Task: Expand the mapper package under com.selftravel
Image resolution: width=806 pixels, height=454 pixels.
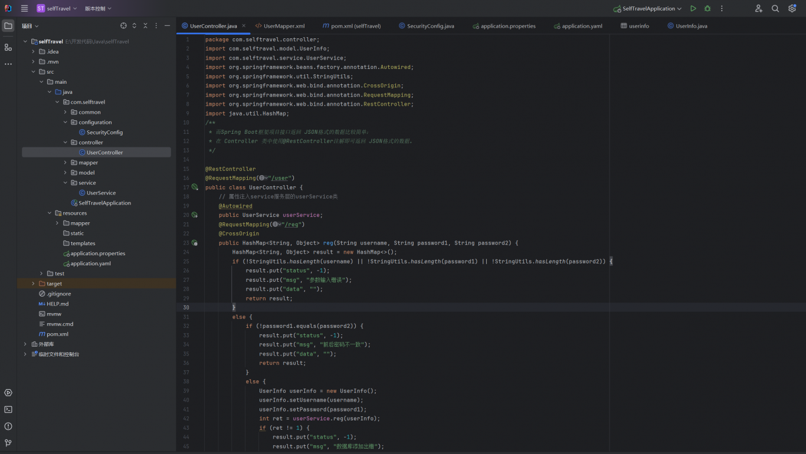Action: [65, 162]
